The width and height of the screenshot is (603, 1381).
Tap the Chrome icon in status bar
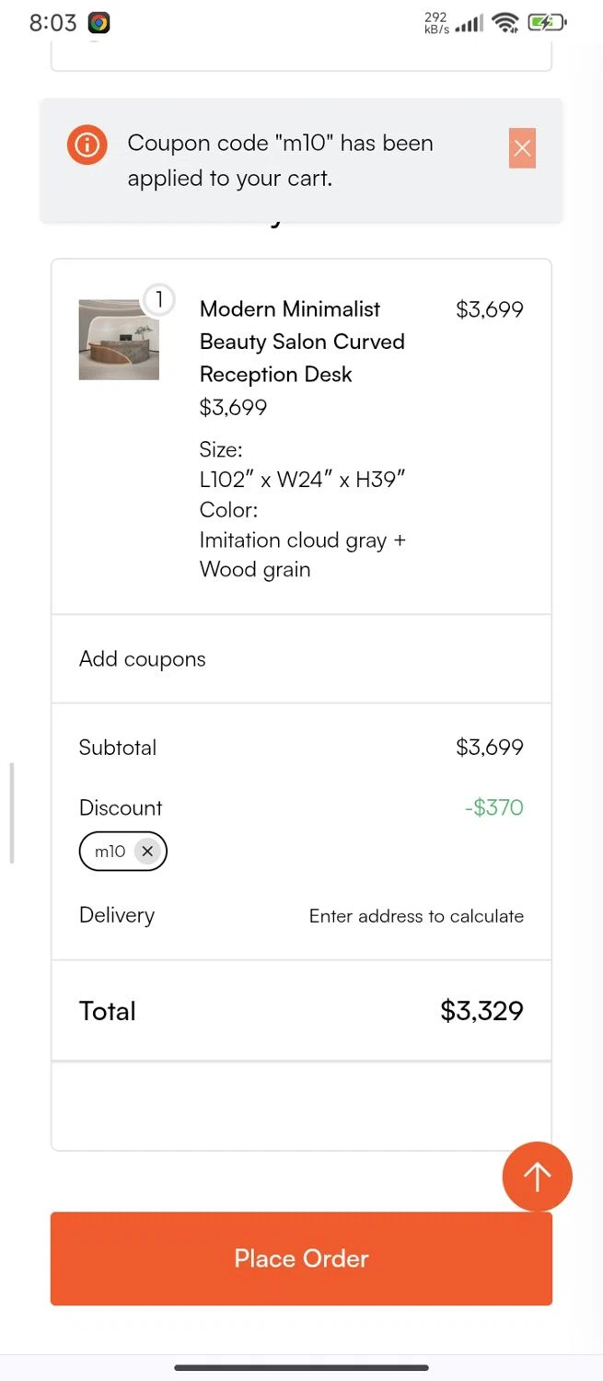(x=99, y=23)
